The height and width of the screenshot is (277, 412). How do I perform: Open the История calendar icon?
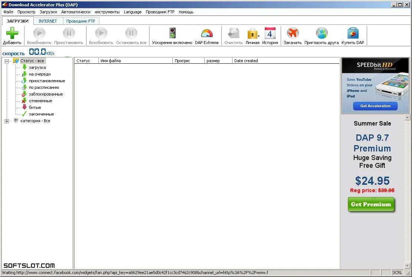coord(270,33)
